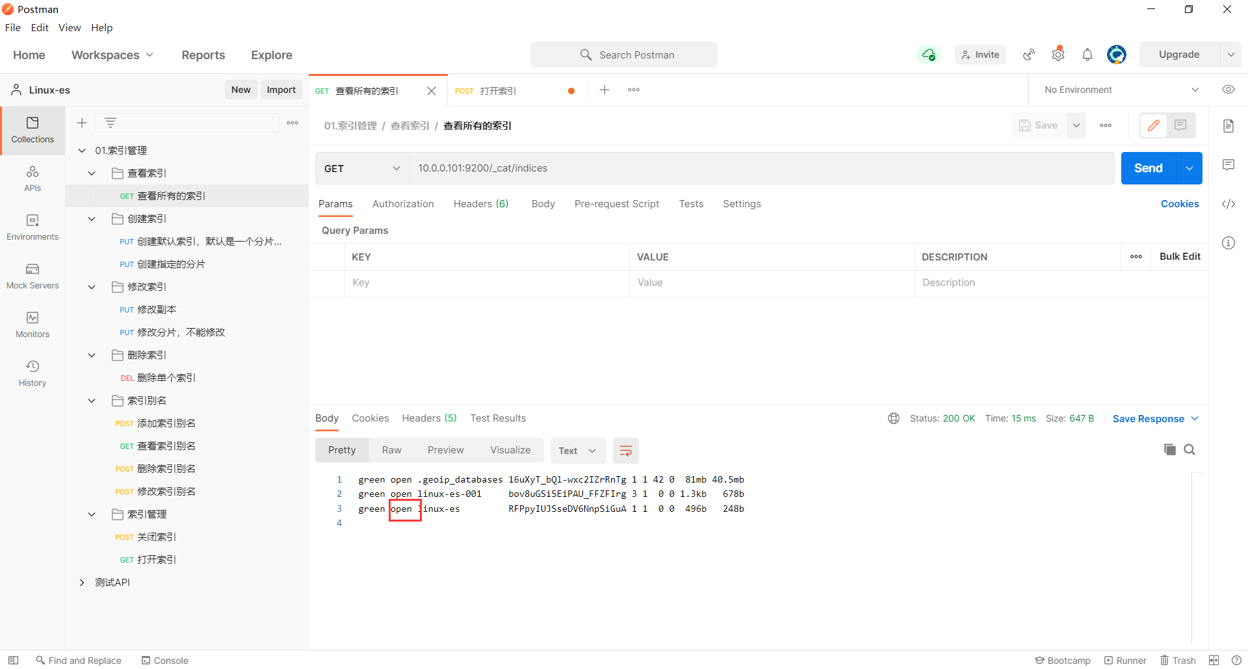Open the documentation icon in right sidebar
This screenshot has height=669, width=1248.
coord(1228,126)
